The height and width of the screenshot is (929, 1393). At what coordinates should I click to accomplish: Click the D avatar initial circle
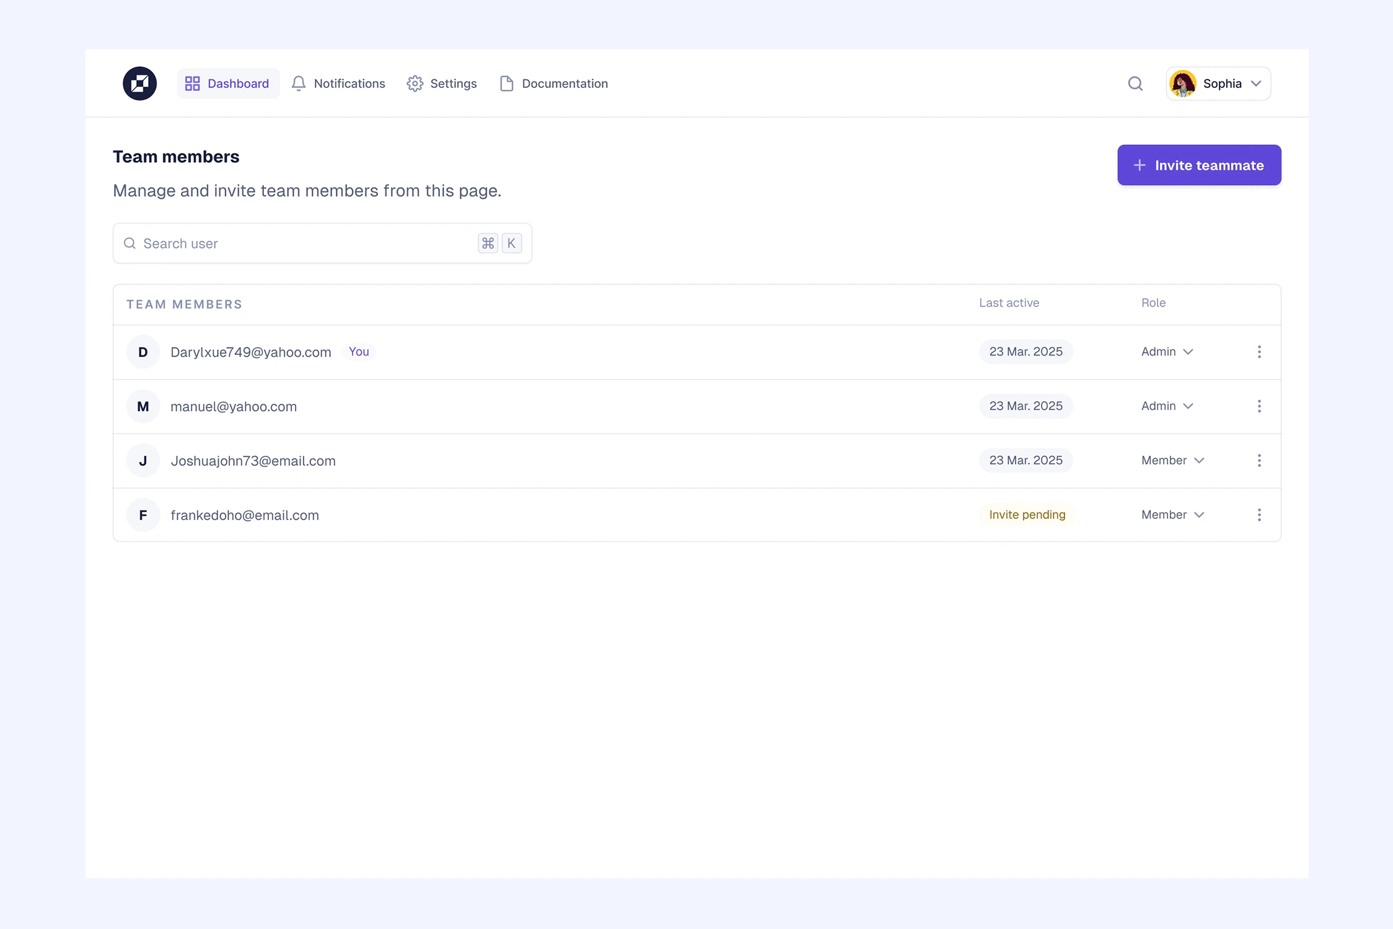click(143, 352)
